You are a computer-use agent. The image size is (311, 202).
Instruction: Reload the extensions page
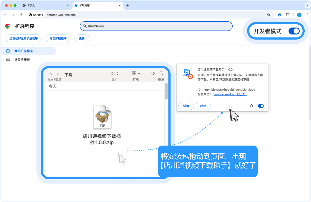21,15
